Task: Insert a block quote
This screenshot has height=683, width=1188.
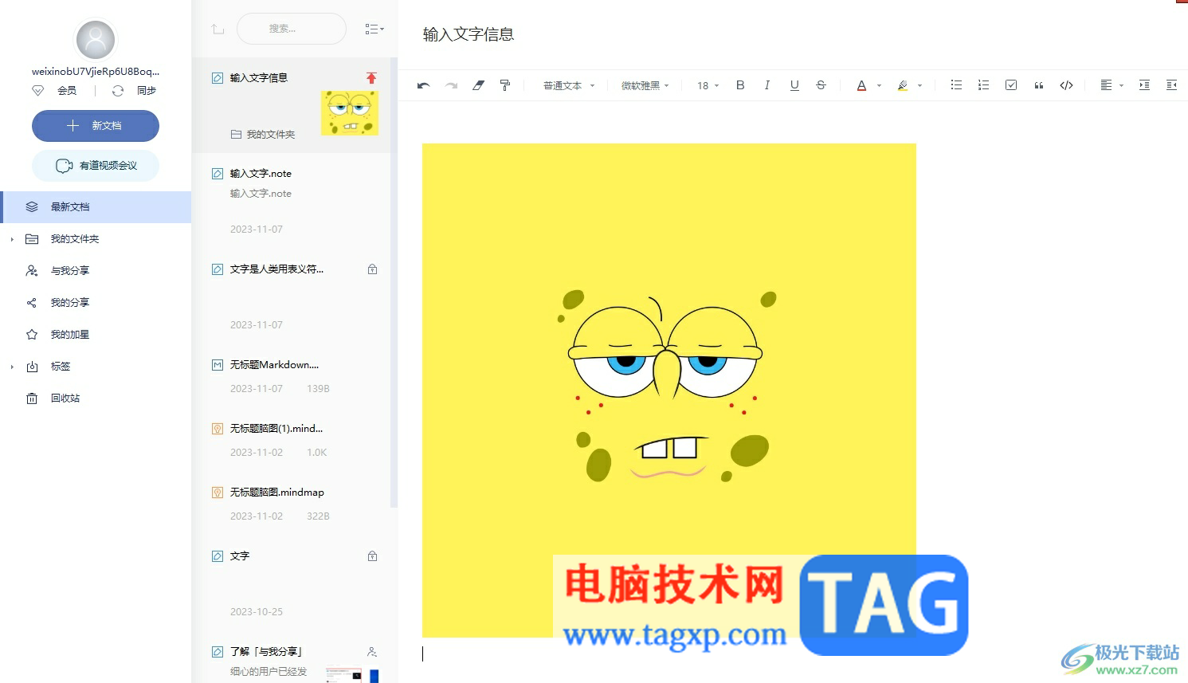Action: (x=1039, y=85)
